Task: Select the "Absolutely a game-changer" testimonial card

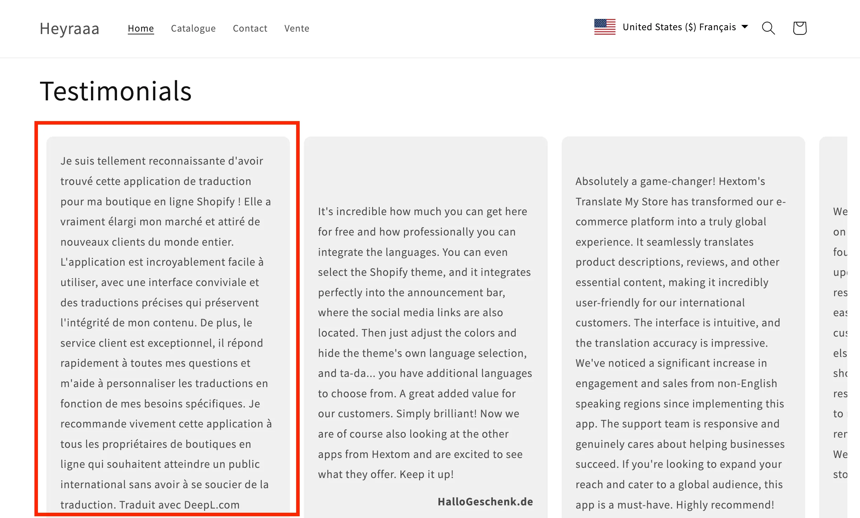Action: point(683,326)
